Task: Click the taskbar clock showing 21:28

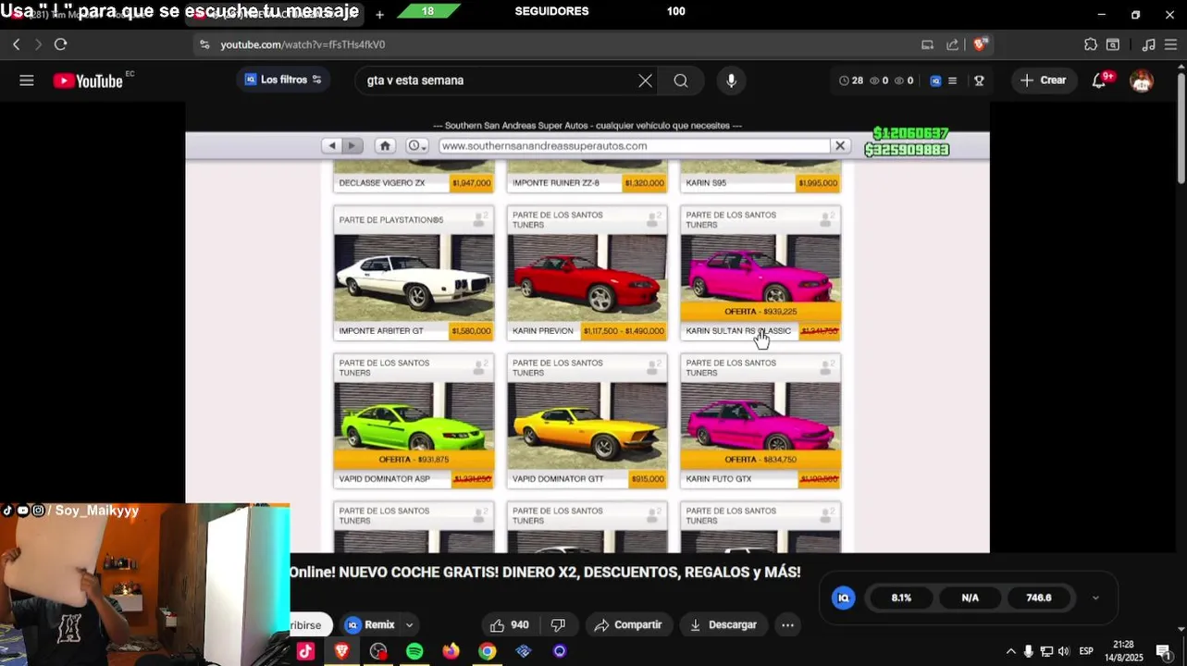Action: click(1124, 651)
